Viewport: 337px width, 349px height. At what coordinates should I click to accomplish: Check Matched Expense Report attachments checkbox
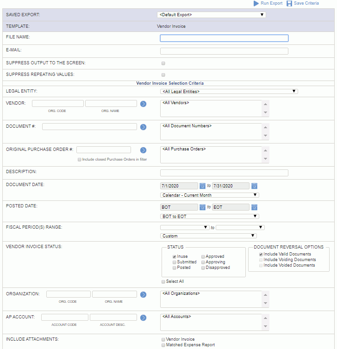[x=163, y=345]
